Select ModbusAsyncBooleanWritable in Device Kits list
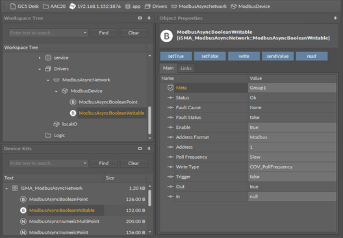Screen dimensions: 343x238 click(62, 210)
